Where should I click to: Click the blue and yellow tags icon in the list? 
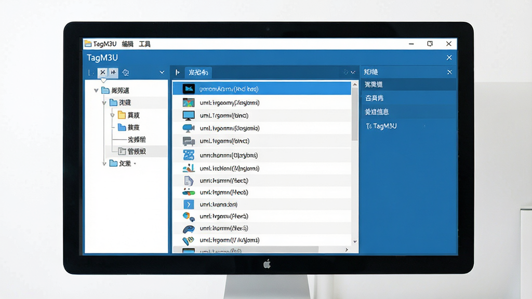pos(189,240)
